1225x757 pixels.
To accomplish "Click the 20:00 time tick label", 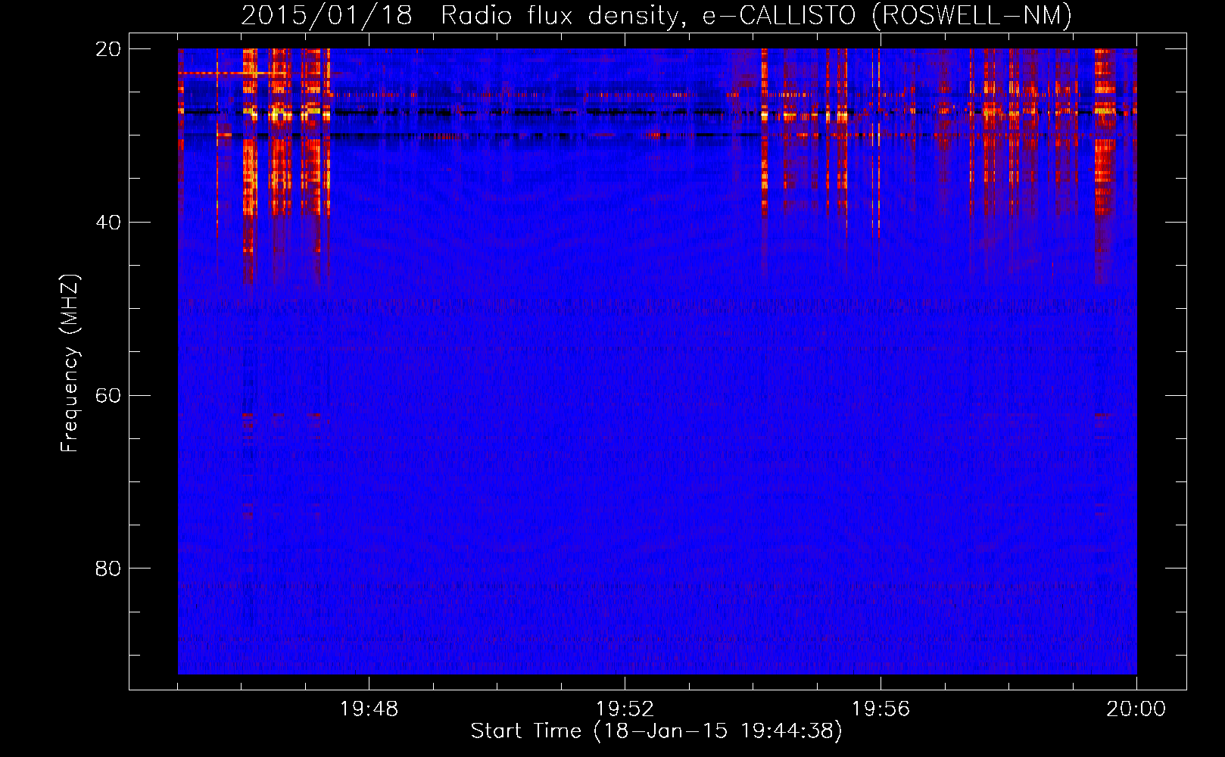I will tap(1136, 709).
